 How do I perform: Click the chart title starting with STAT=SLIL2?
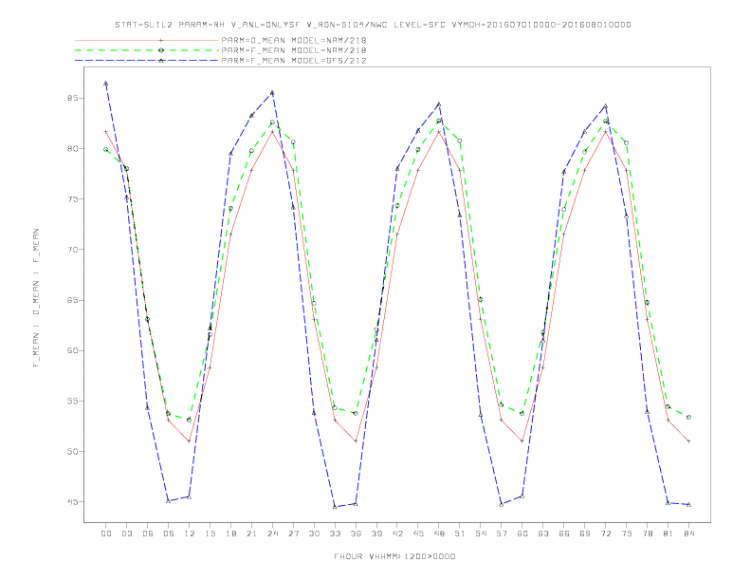pos(373,25)
